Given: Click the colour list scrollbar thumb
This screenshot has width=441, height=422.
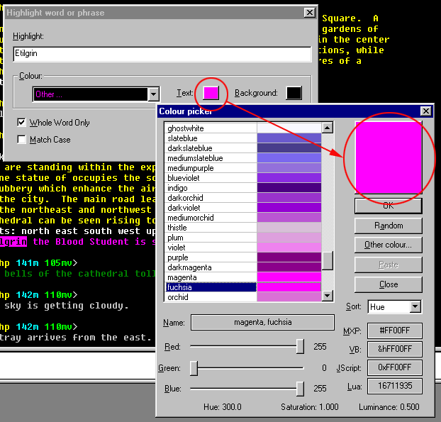Looking at the screenshot, I should [x=328, y=260].
